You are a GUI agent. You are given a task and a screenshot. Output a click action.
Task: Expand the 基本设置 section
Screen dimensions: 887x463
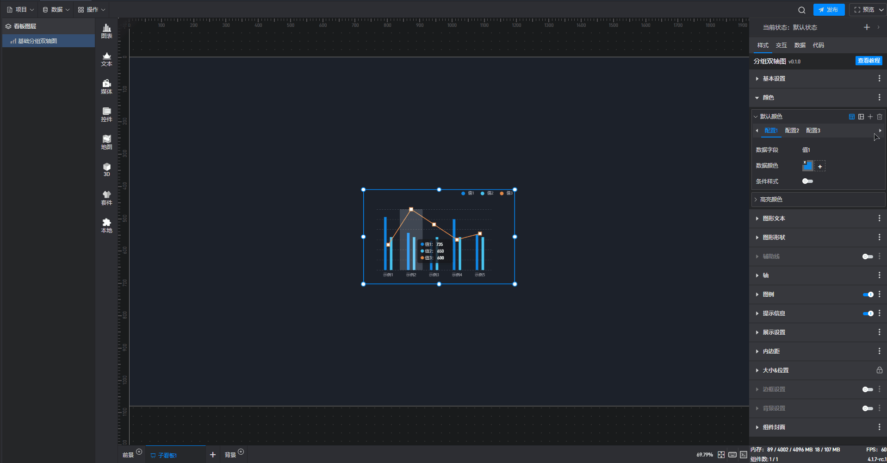click(774, 79)
